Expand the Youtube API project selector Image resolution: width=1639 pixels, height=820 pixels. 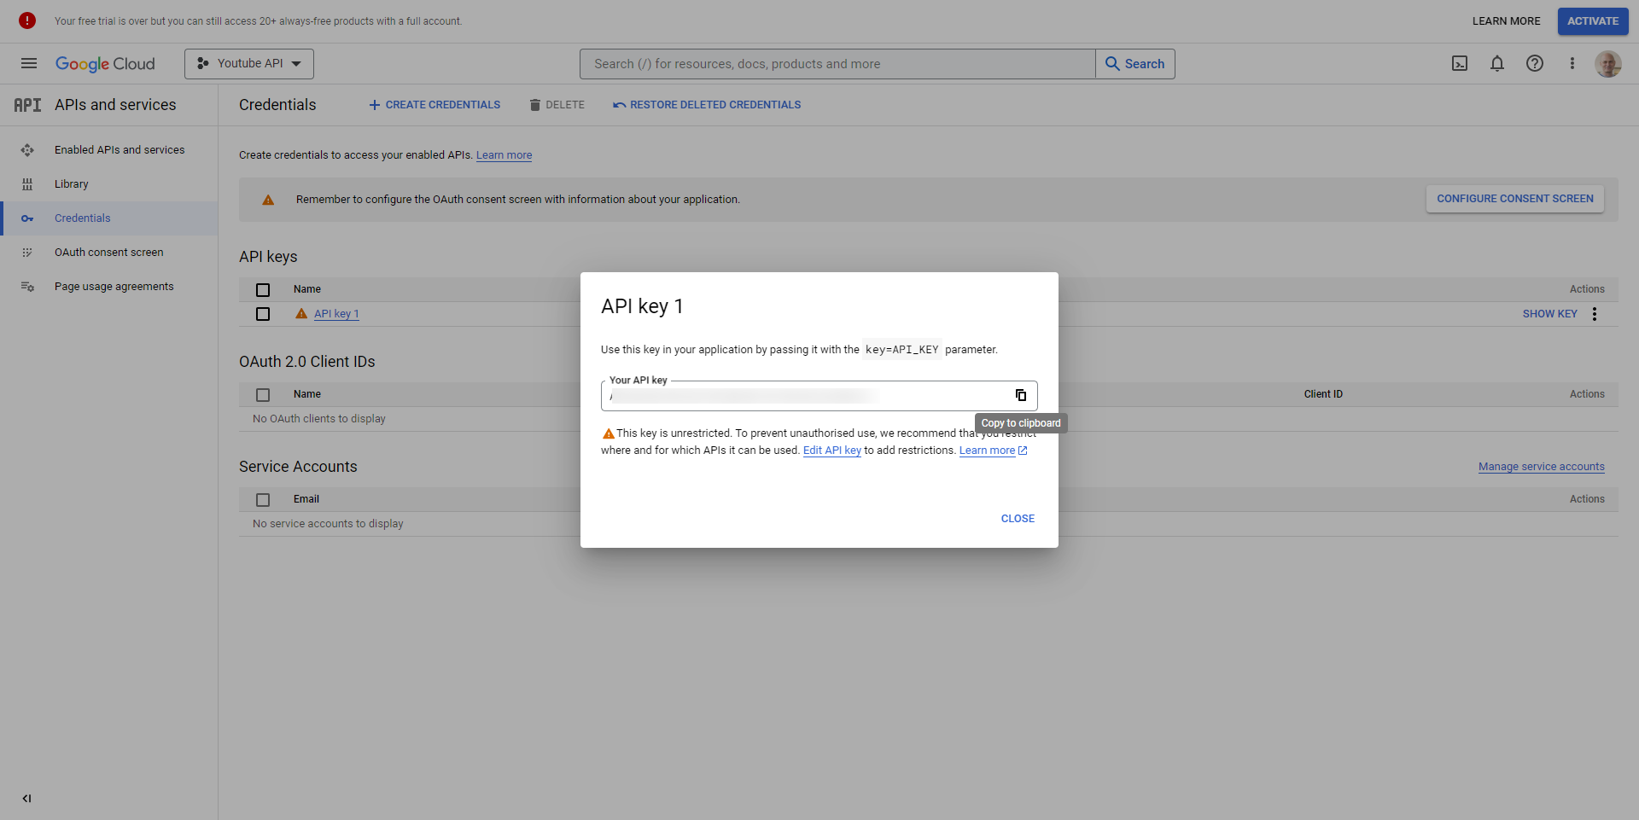249,64
